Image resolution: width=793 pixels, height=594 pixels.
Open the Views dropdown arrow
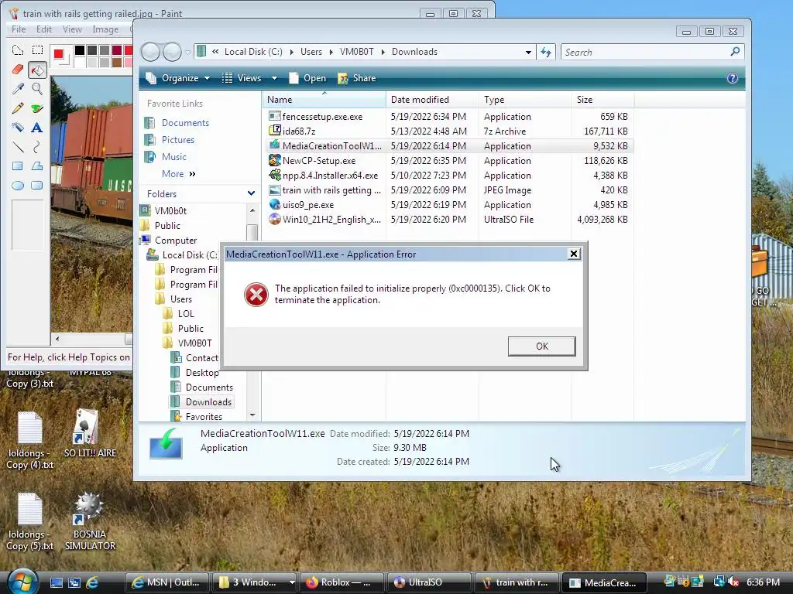[x=274, y=78]
